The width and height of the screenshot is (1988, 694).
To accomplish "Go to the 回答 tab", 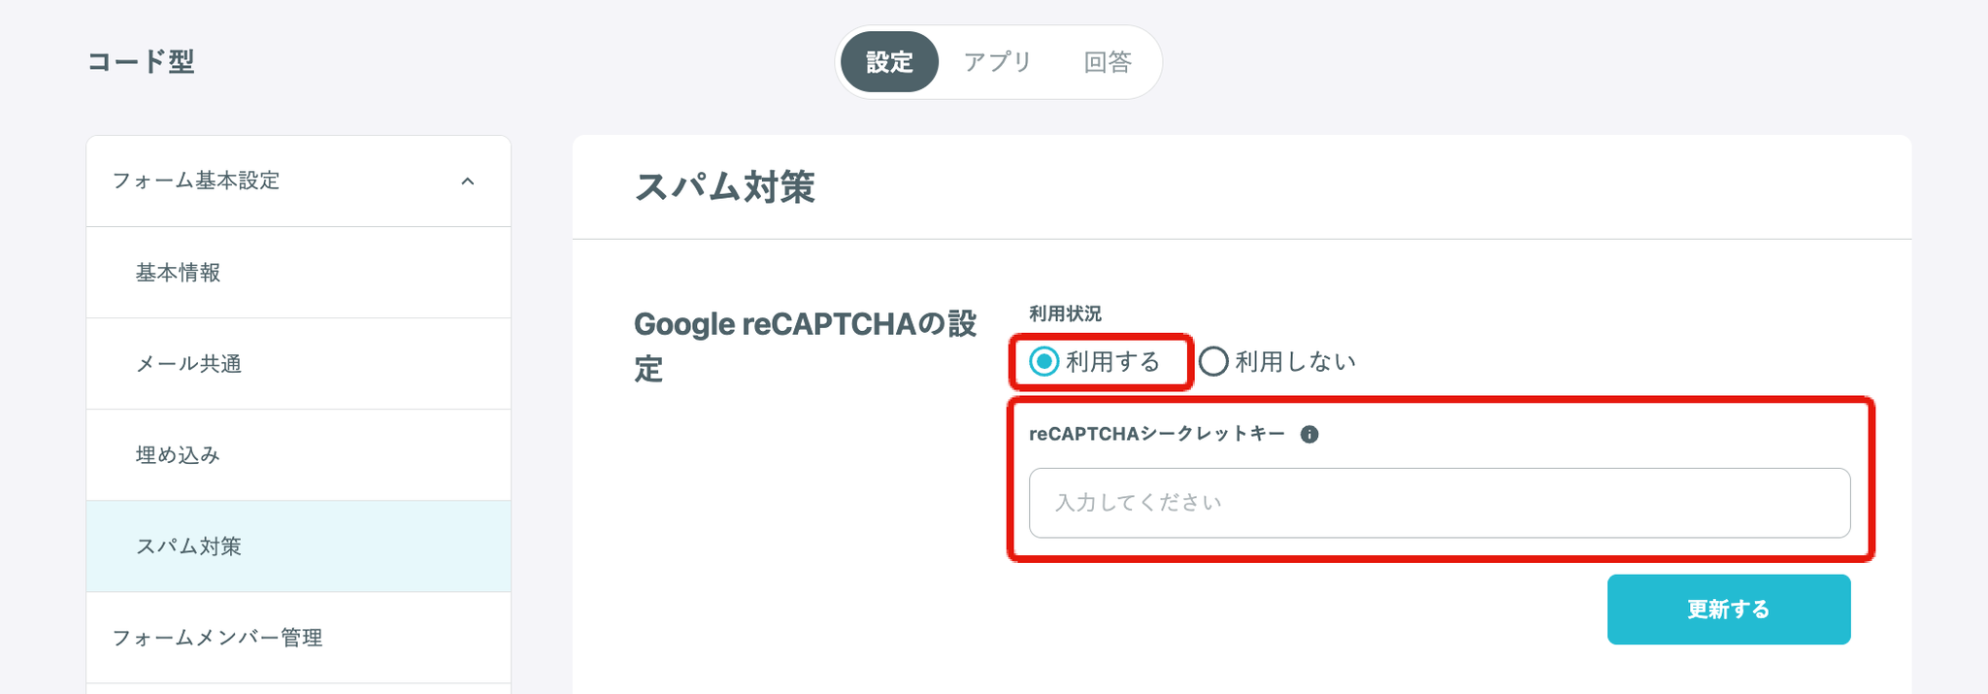I will (1108, 62).
